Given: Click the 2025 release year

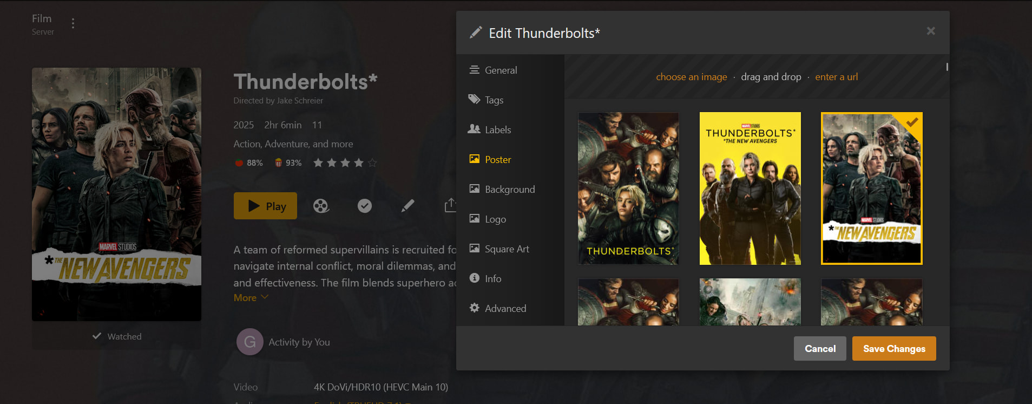Looking at the screenshot, I should pos(244,125).
